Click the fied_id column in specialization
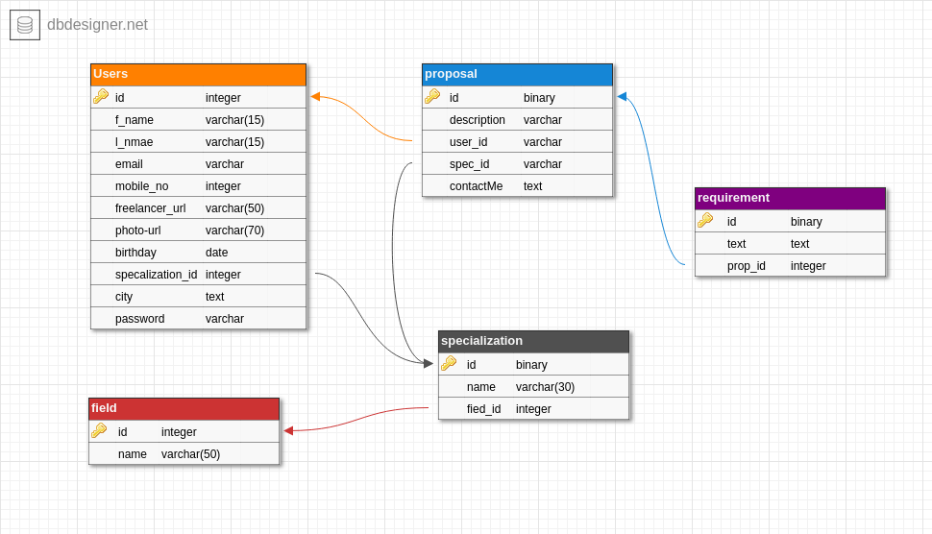Screen dimensions: 932x534 (534, 409)
